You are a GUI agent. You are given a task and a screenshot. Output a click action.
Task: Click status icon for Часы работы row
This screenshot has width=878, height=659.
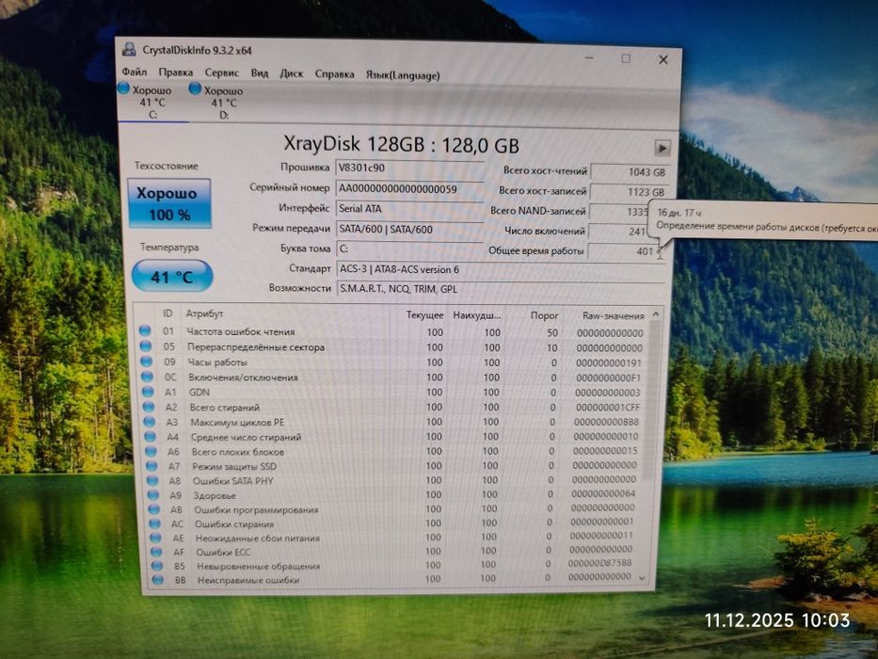pos(146,361)
